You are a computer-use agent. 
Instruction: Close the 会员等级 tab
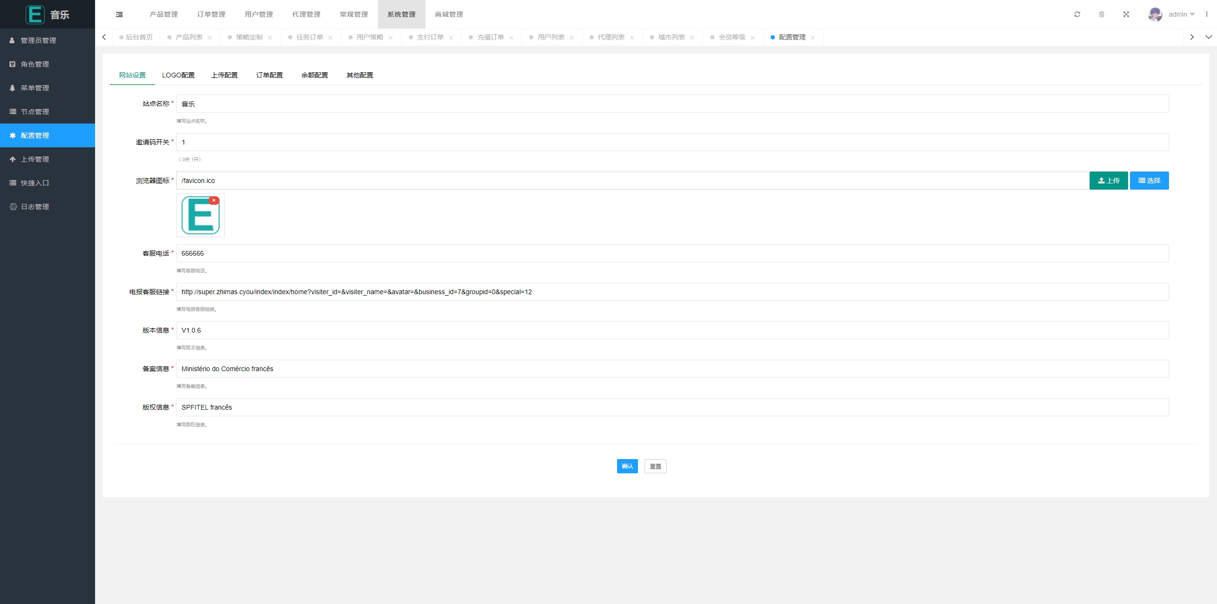coord(753,38)
